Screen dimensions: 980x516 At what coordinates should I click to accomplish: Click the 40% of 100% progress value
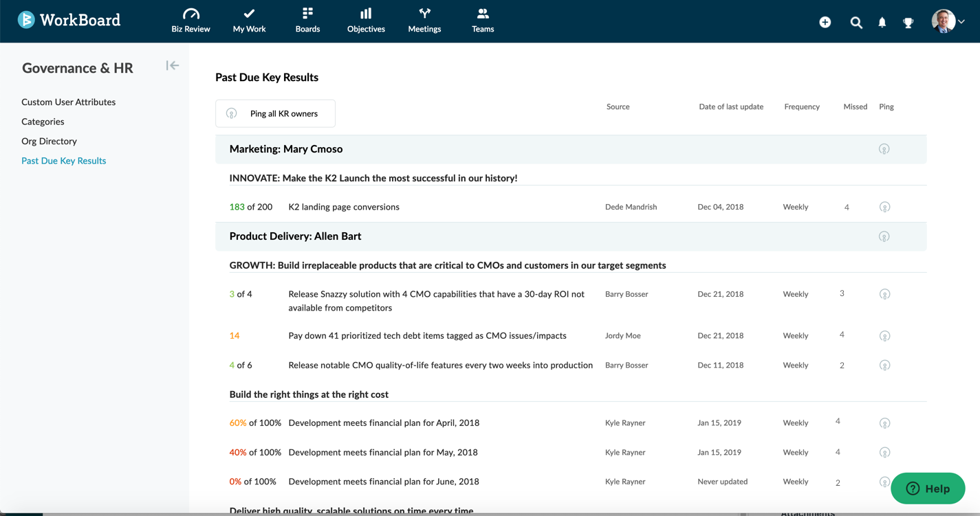(x=255, y=453)
